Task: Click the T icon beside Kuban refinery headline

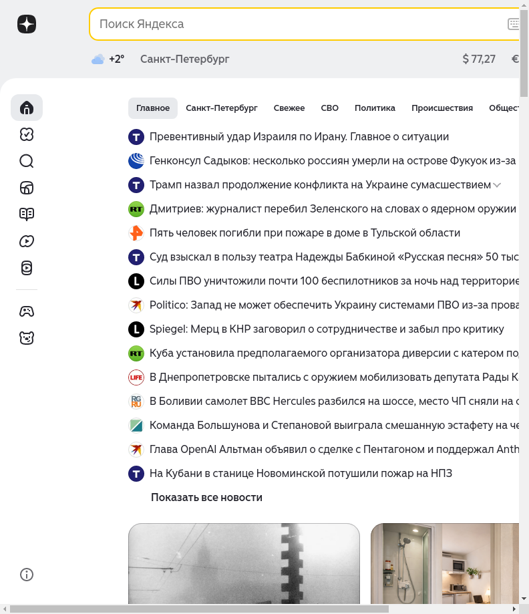Action: point(136,474)
